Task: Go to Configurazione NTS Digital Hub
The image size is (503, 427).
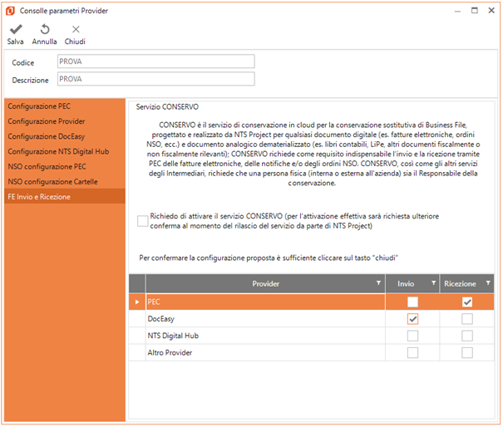Action: coord(65,151)
